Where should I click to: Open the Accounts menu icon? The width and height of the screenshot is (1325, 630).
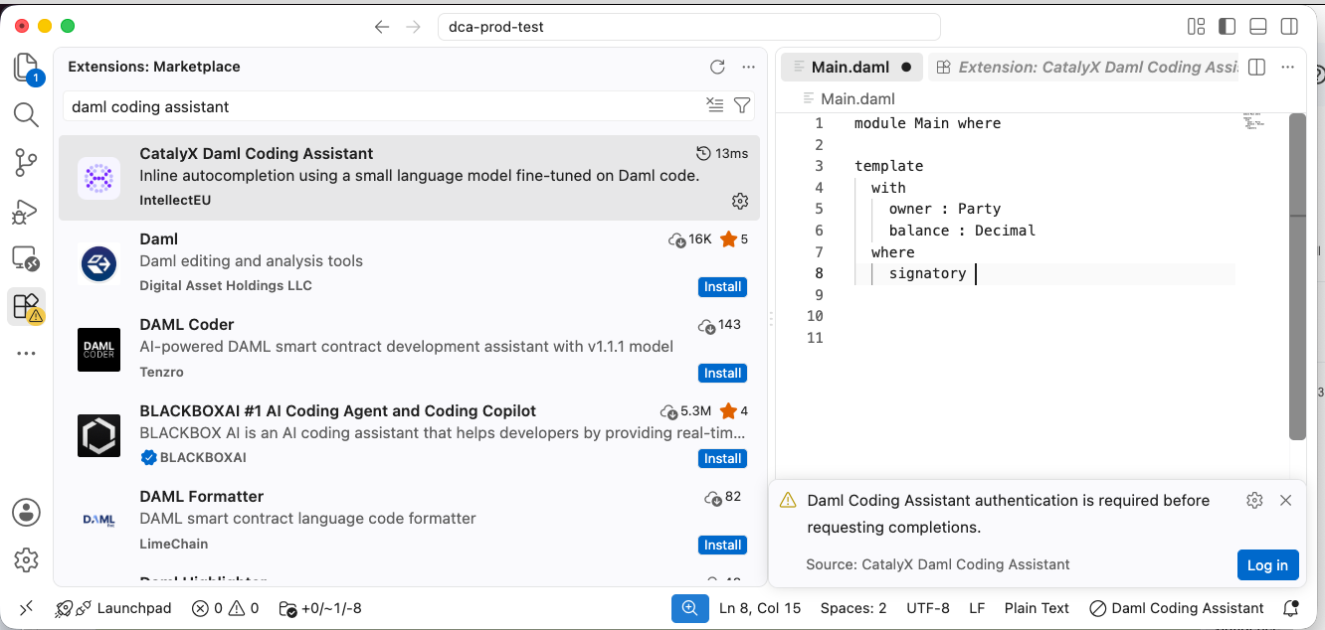pyautogui.click(x=26, y=513)
